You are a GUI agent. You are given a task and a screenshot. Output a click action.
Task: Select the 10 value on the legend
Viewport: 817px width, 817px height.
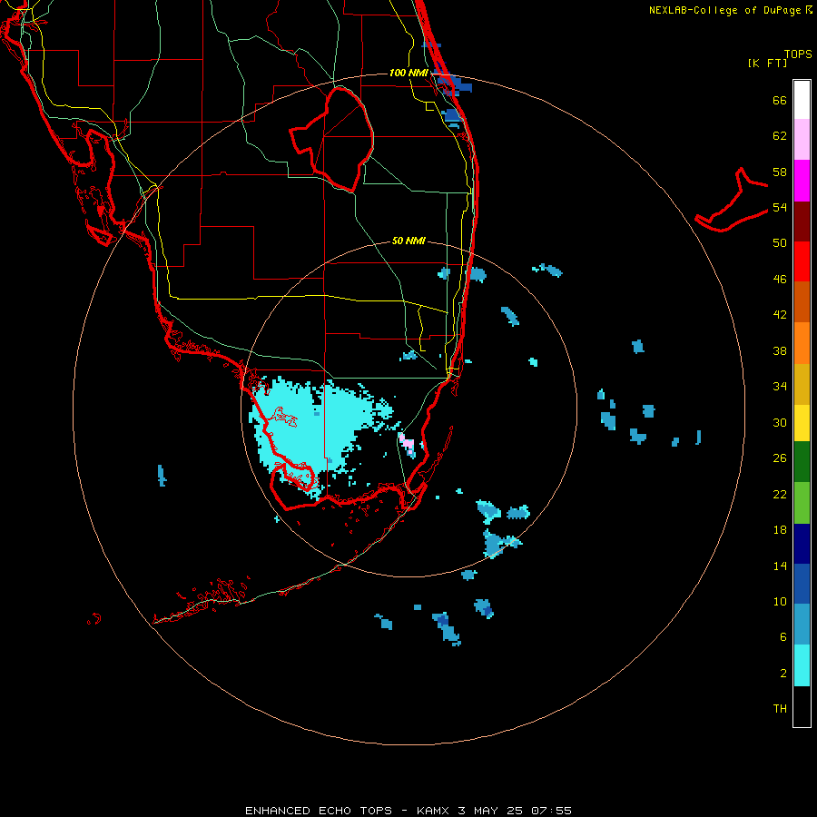tap(780, 601)
